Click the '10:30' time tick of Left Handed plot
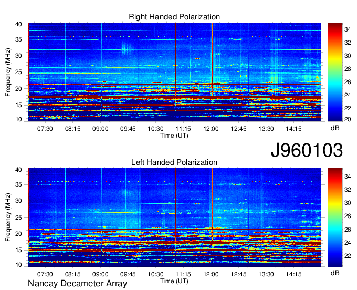This screenshot has height=290, width=357. [156, 274]
